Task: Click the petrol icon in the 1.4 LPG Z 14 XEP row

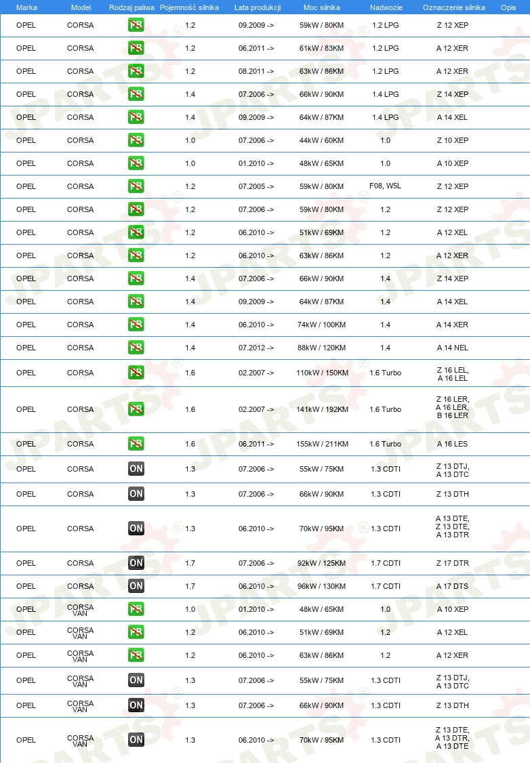Action: [136, 94]
